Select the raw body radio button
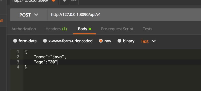 point(101,41)
